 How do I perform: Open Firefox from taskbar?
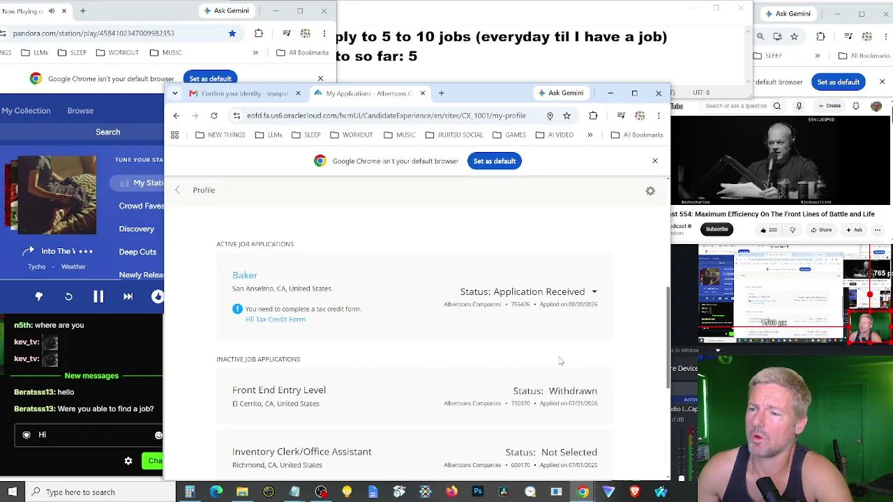[x=451, y=492]
